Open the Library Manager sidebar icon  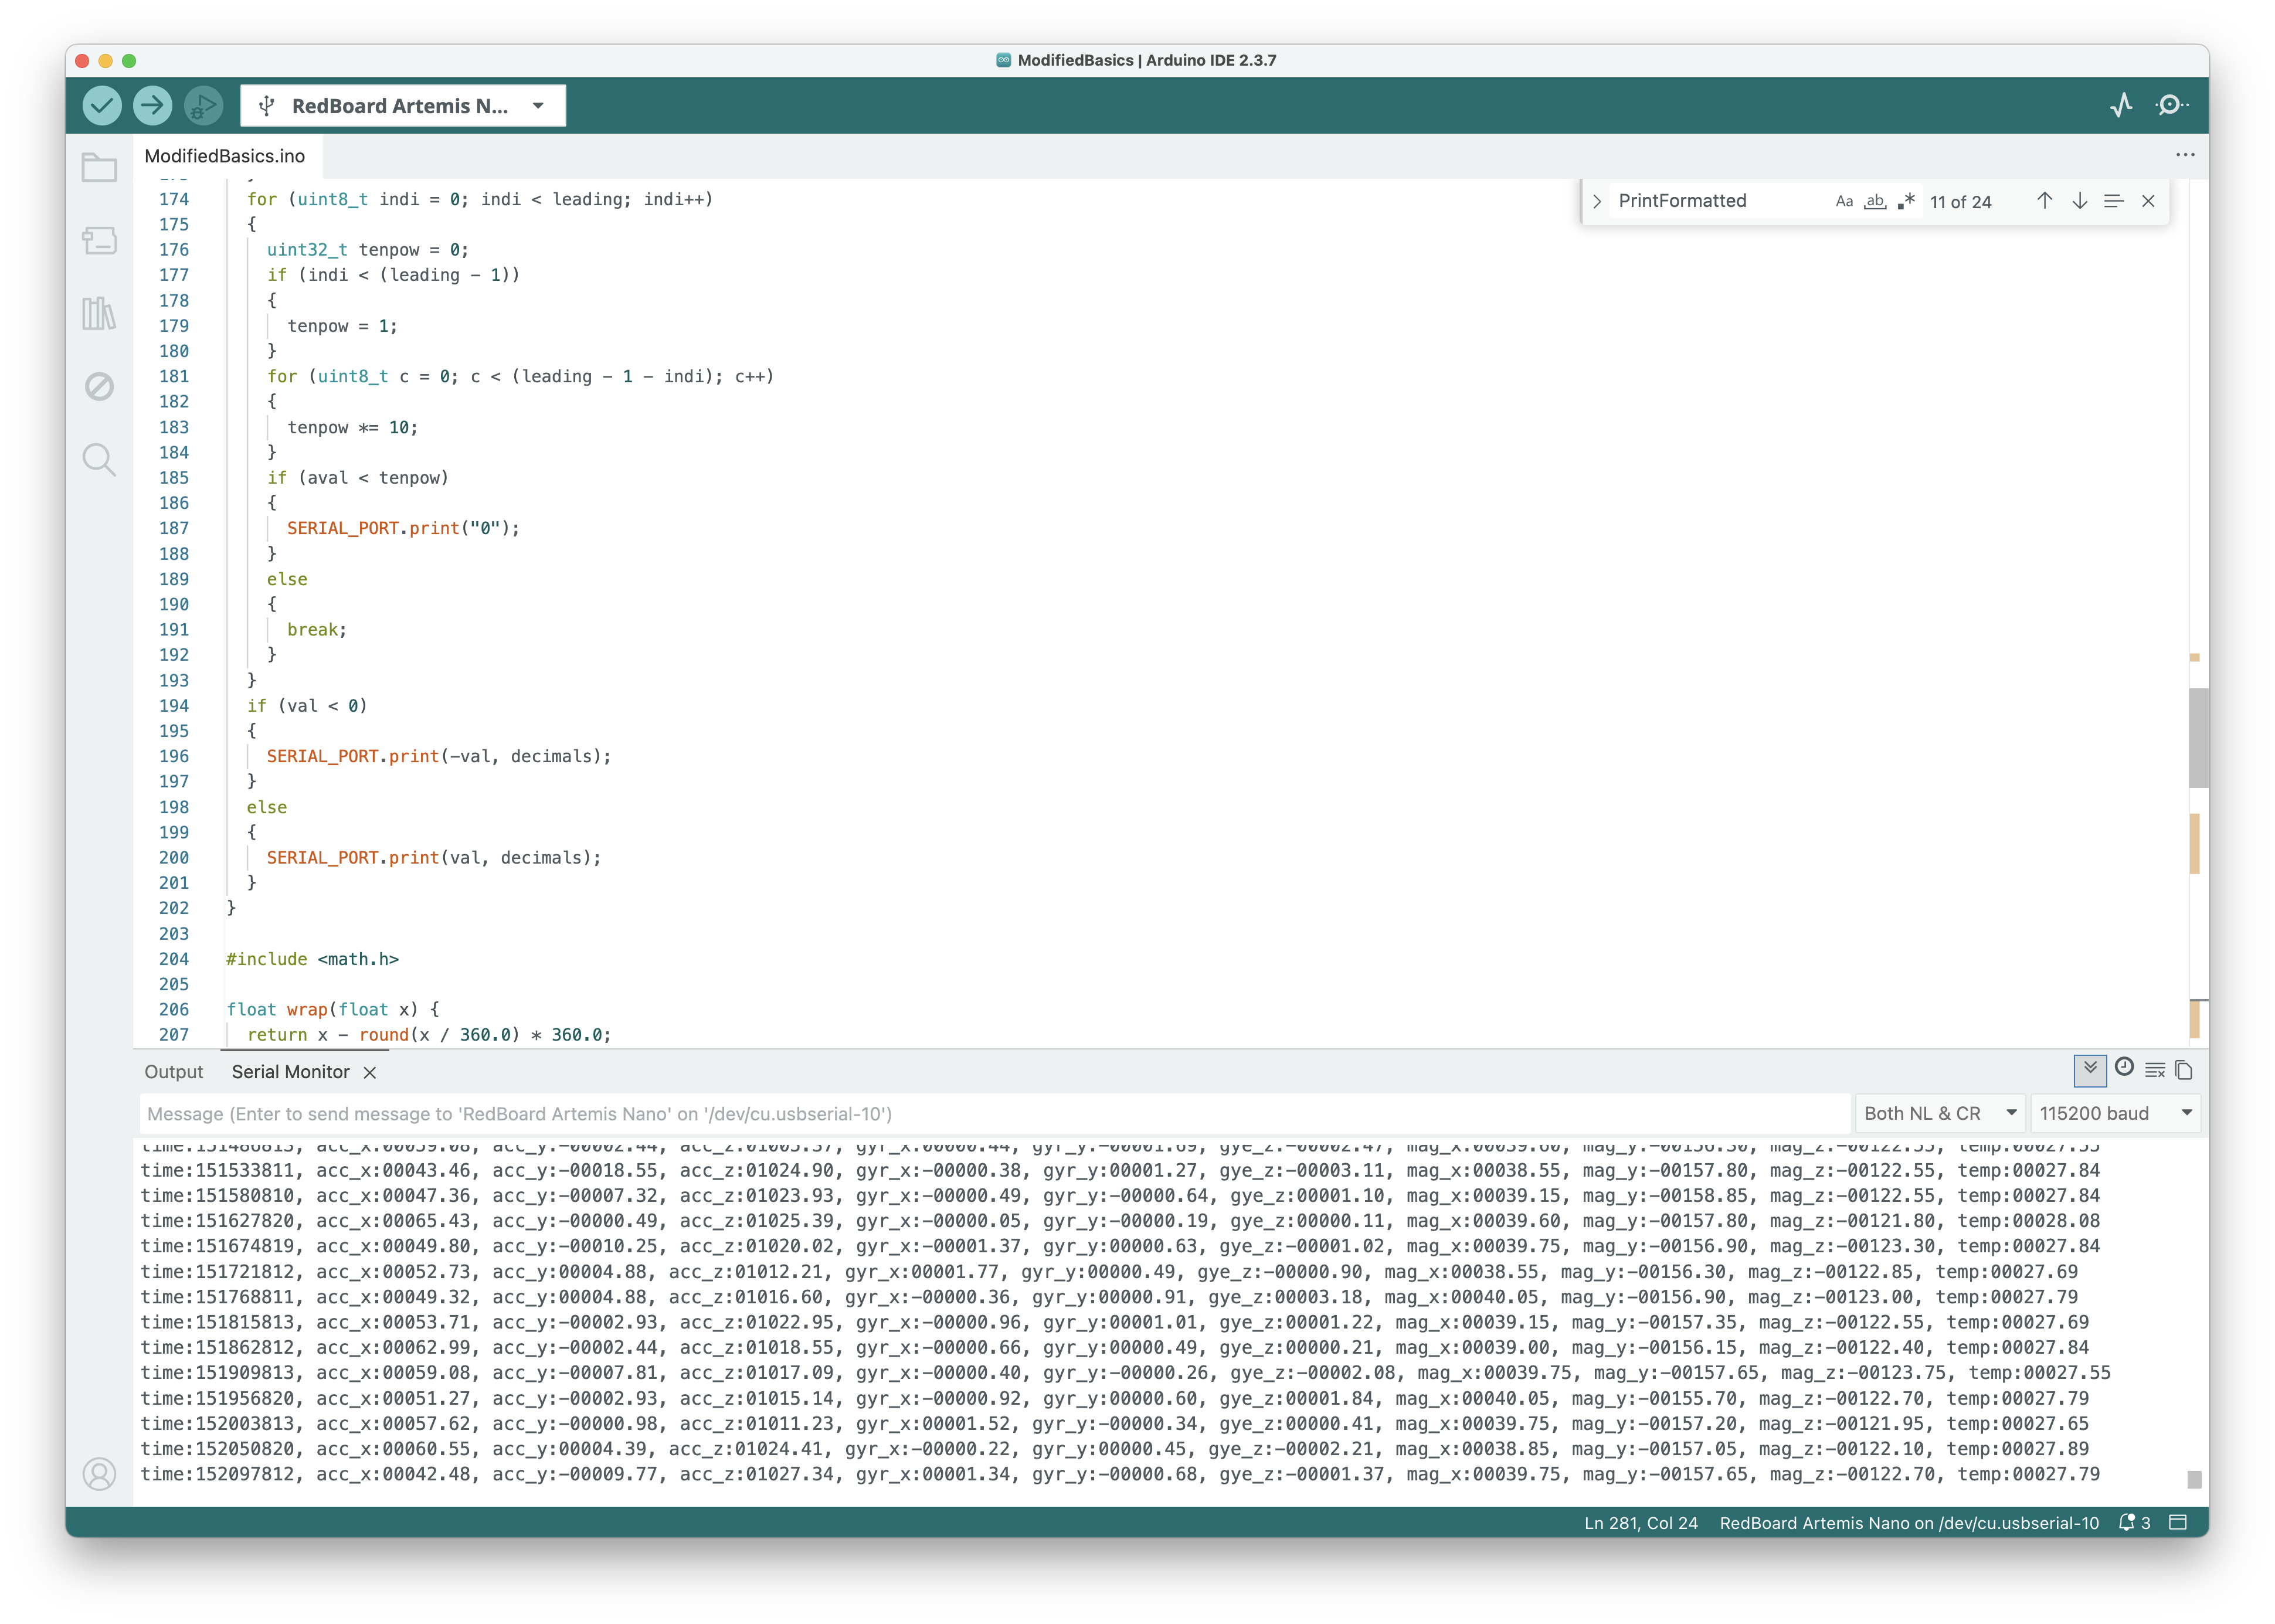click(x=99, y=313)
